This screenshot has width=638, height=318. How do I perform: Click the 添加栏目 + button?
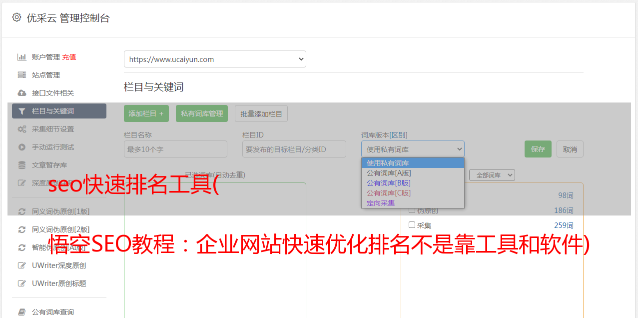click(x=146, y=113)
